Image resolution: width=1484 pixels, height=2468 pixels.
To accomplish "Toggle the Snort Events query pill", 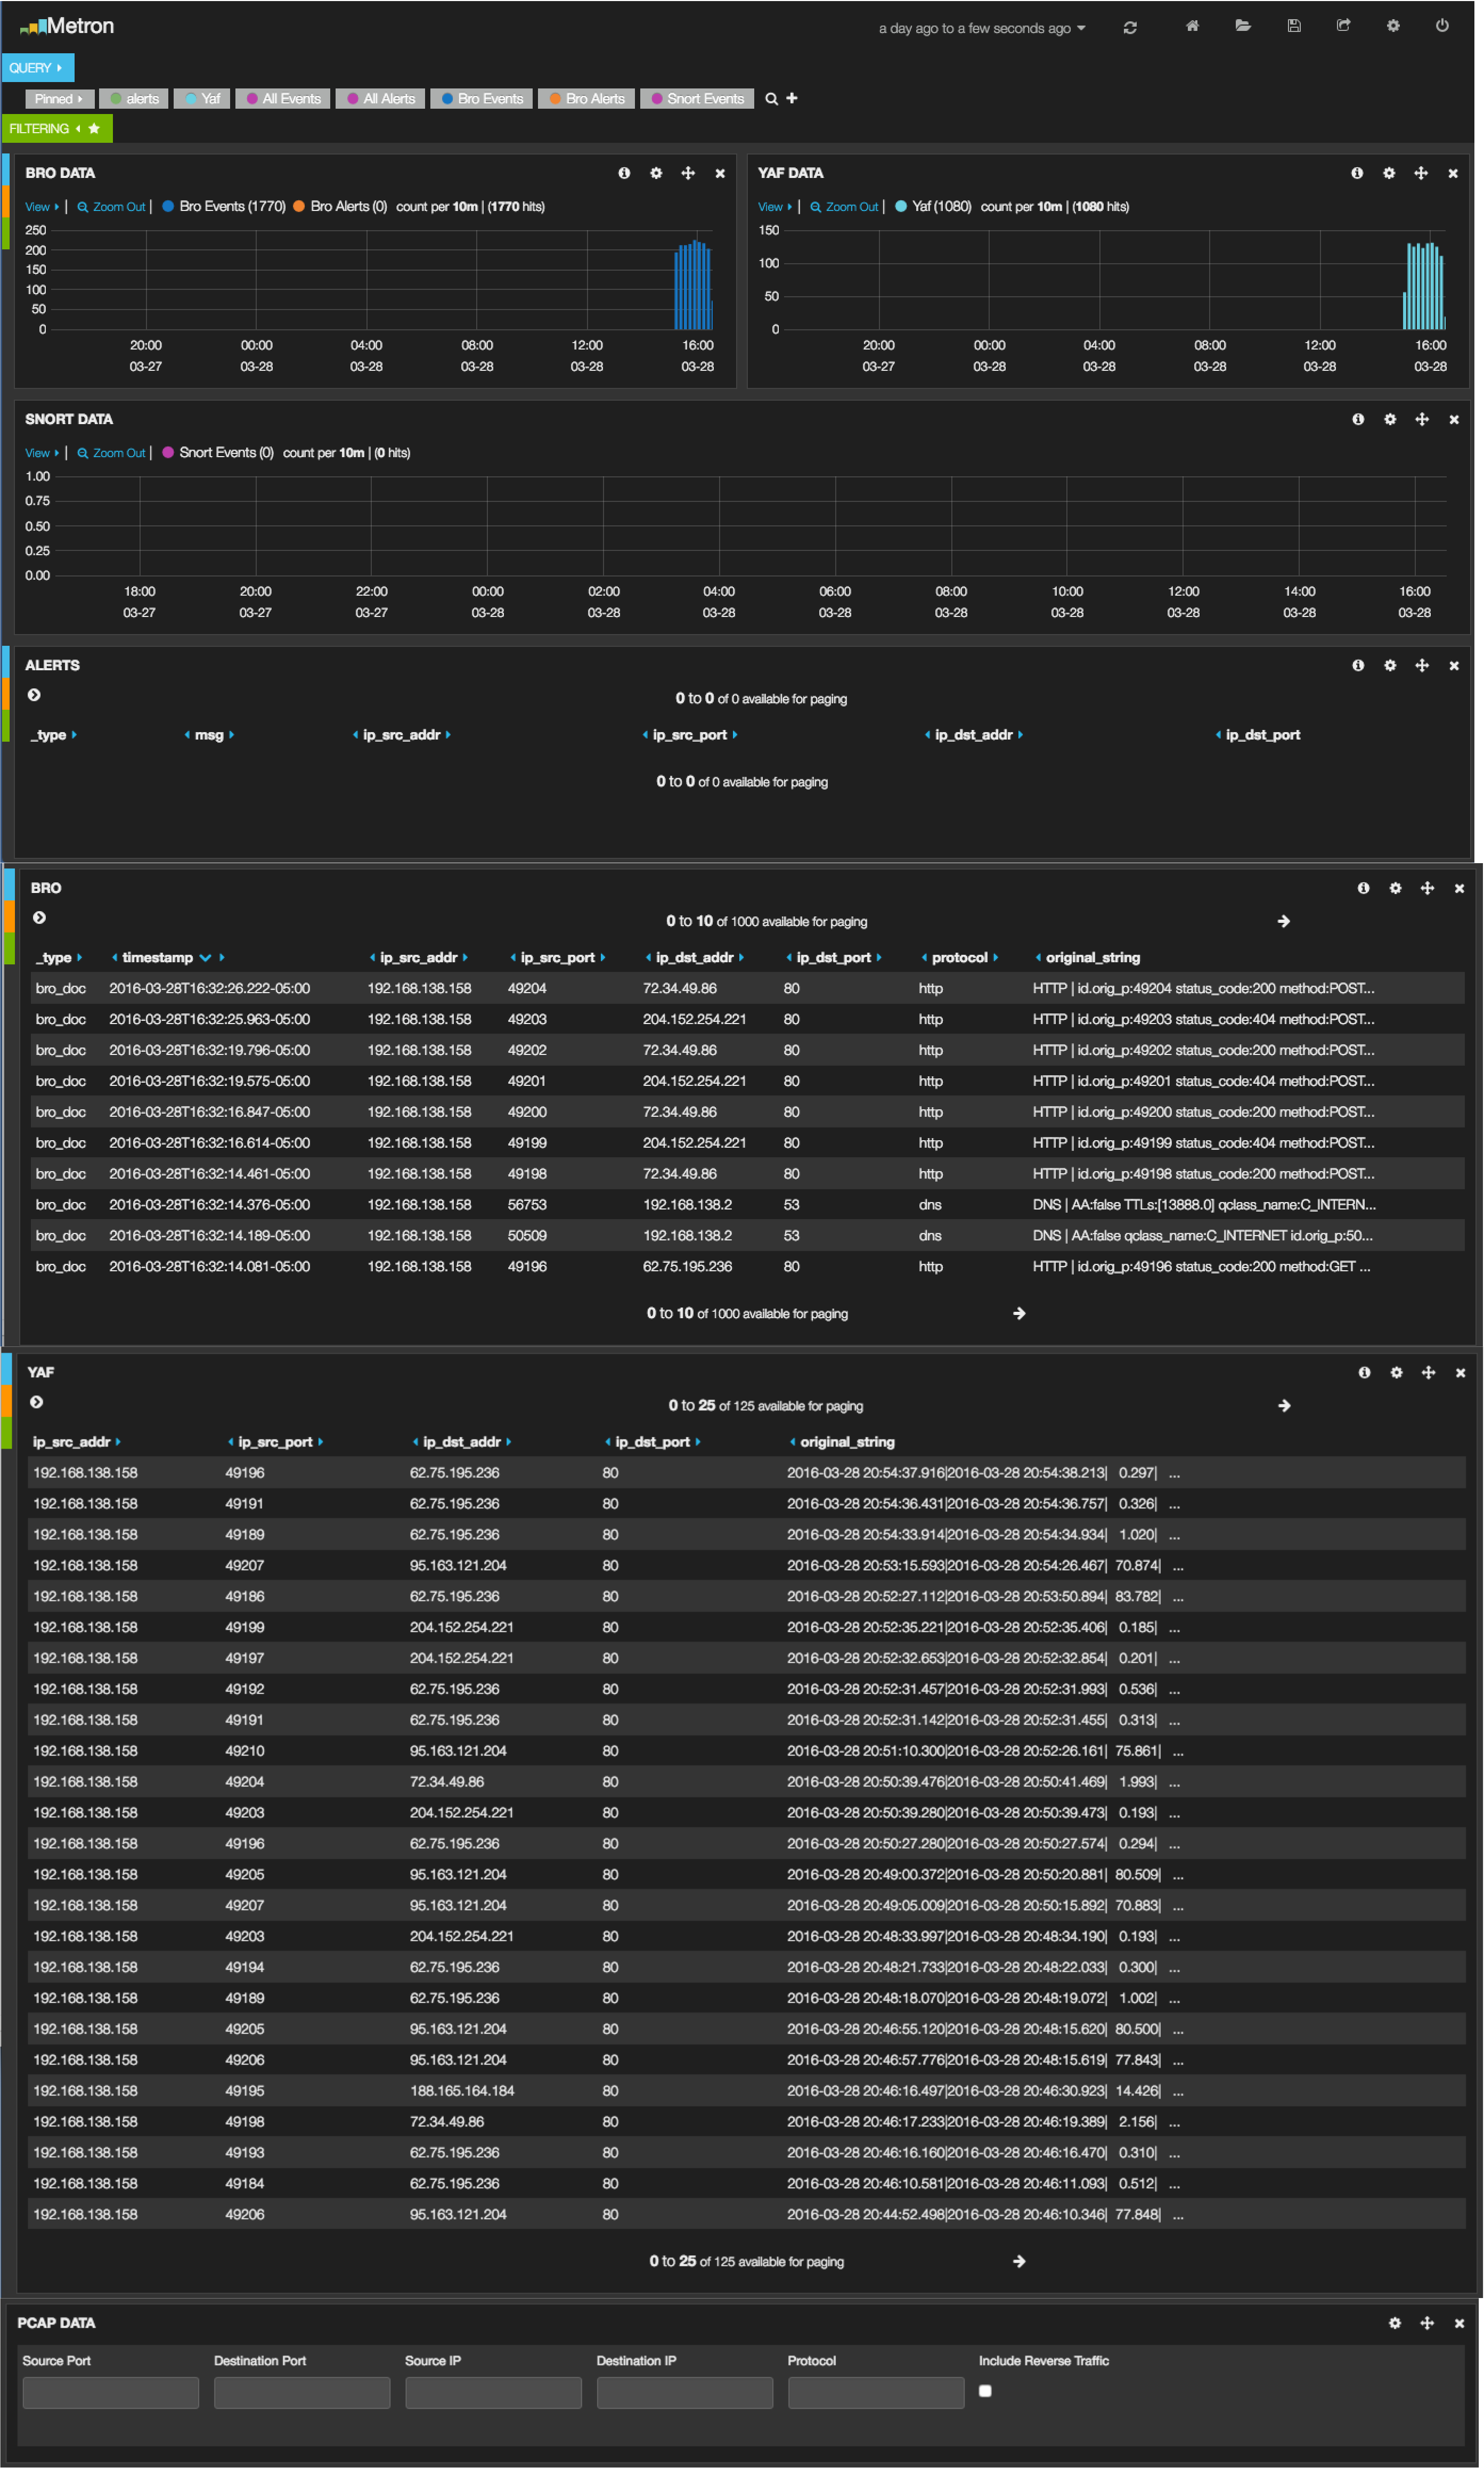I will tap(696, 99).
